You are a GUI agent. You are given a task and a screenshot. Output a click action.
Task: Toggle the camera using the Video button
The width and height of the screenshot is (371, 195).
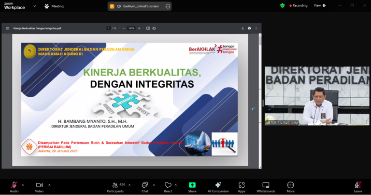coord(39,186)
